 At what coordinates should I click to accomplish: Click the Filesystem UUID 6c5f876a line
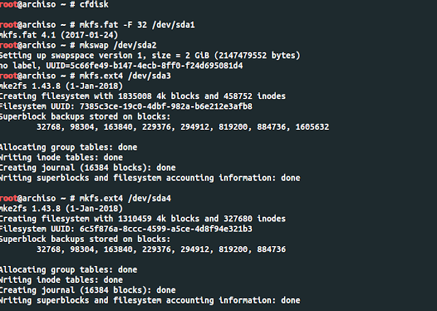(126, 229)
